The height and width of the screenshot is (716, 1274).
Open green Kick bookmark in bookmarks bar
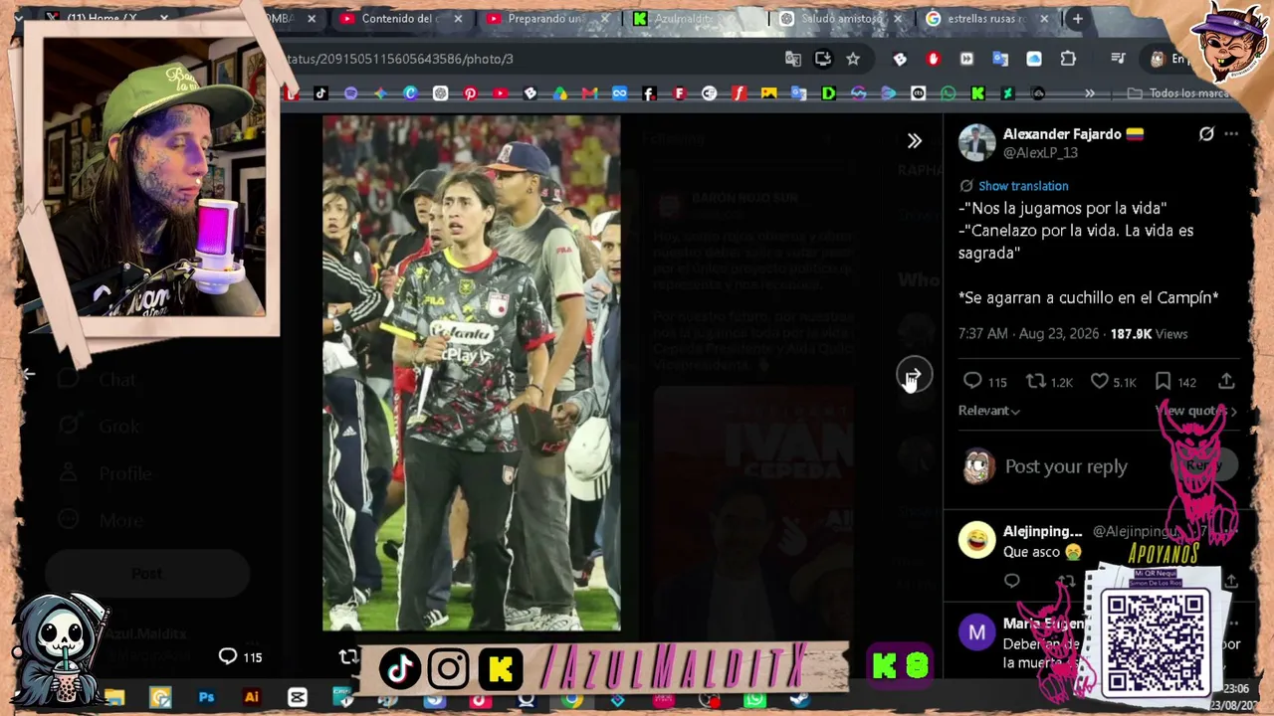pos(977,93)
